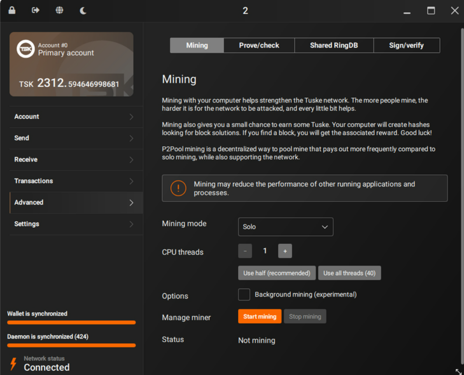464x375 pixels.
Task: Enable Background mining (experimental) checkbox
Action: 244,295
